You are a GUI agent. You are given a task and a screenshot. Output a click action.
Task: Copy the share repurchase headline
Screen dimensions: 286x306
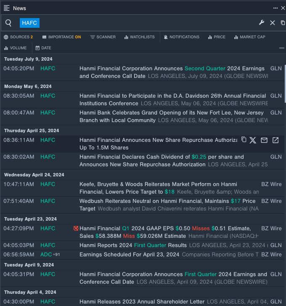[244, 140]
